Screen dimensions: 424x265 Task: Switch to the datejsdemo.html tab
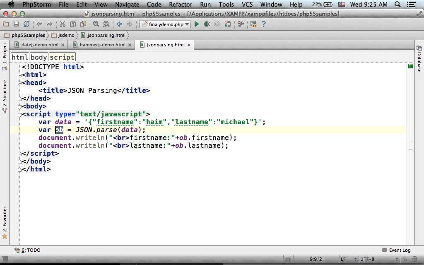tap(39, 45)
